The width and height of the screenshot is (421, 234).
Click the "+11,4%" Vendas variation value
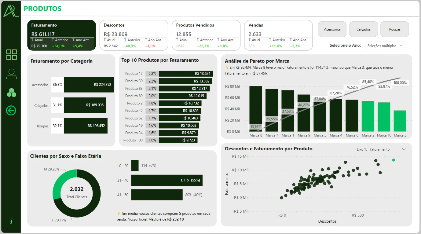[276, 46]
